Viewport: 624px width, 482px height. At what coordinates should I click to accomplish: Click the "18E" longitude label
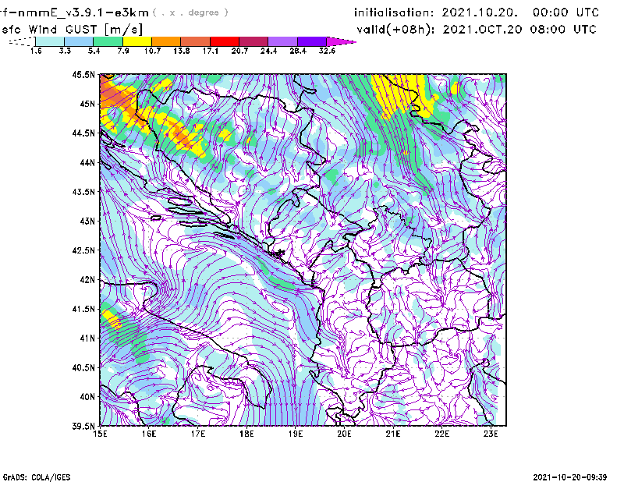pyautogui.click(x=246, y=434)
